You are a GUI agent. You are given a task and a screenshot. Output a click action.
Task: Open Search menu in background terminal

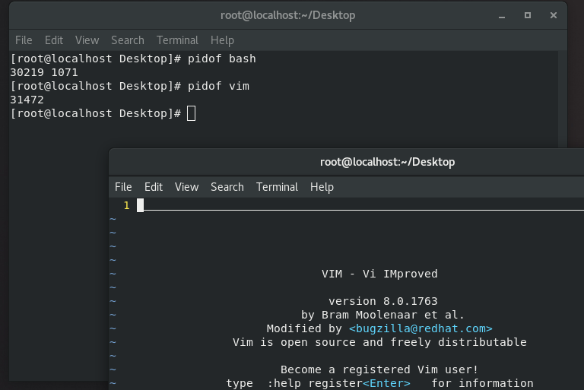click(128, 40)
